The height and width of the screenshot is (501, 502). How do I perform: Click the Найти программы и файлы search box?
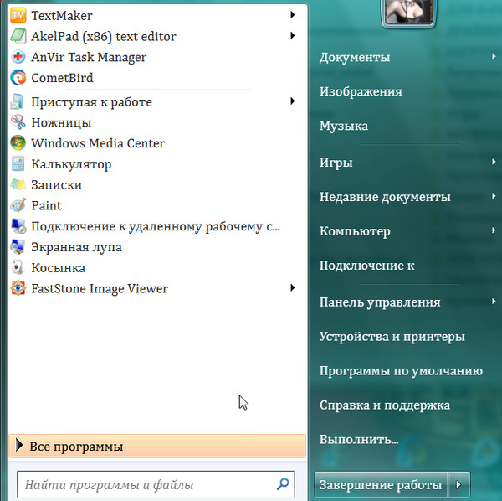click(x=156, y=484)
